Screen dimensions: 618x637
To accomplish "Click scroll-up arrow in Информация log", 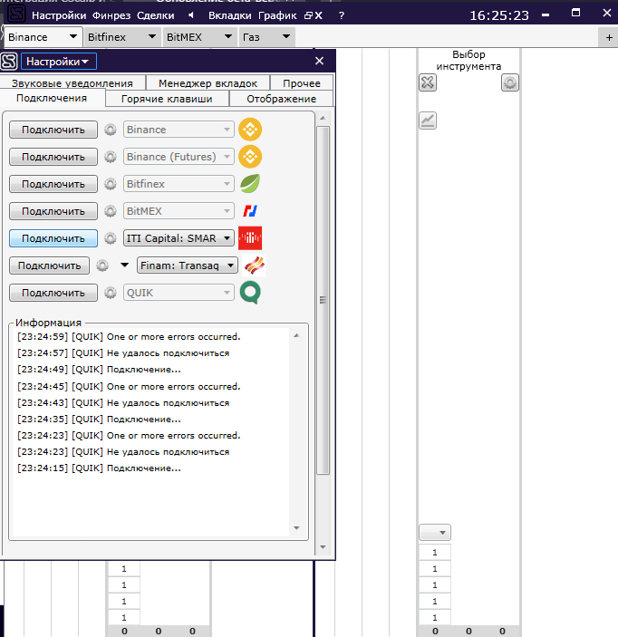I will 296,335.
